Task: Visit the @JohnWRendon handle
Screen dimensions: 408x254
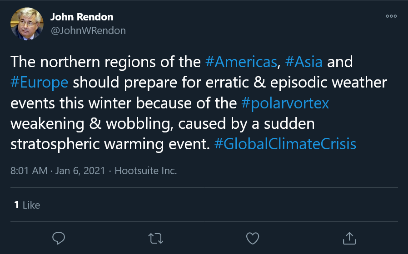Action: [88, 30]
